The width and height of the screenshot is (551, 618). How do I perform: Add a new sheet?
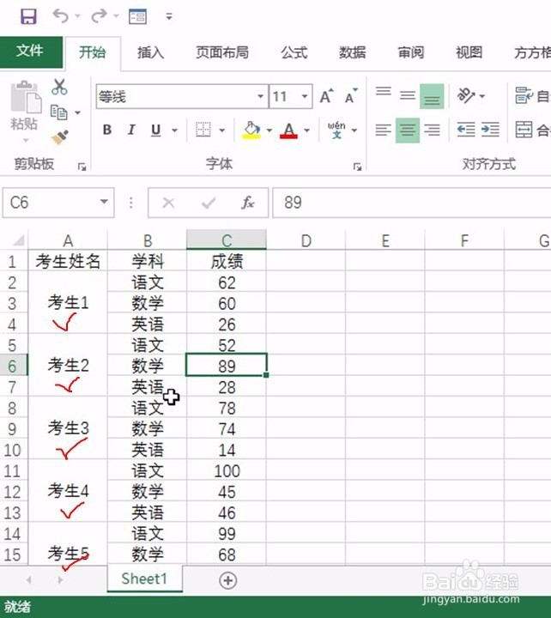point(228,580)
